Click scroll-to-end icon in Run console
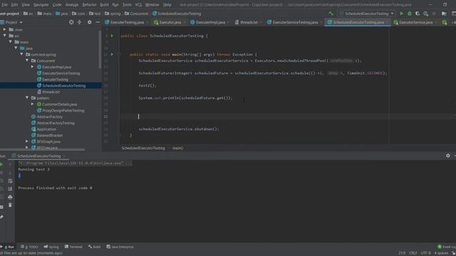456x256 pixels. [x=10, y=189]
